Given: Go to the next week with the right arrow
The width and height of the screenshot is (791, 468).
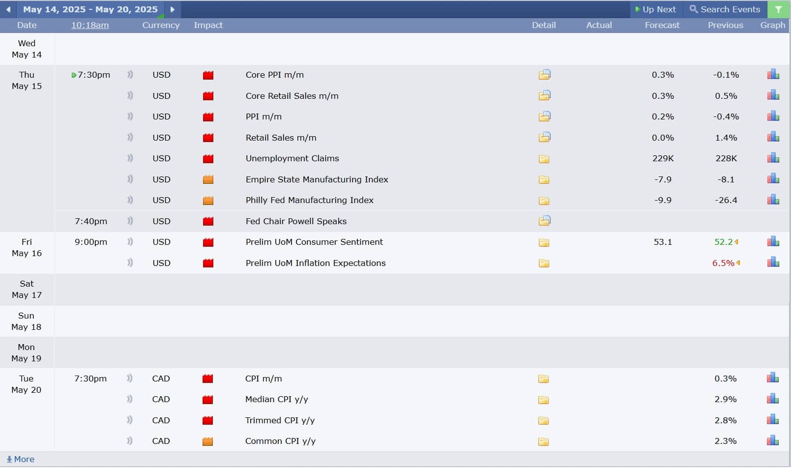Looking at the screenshot, I should coord(172,9).
